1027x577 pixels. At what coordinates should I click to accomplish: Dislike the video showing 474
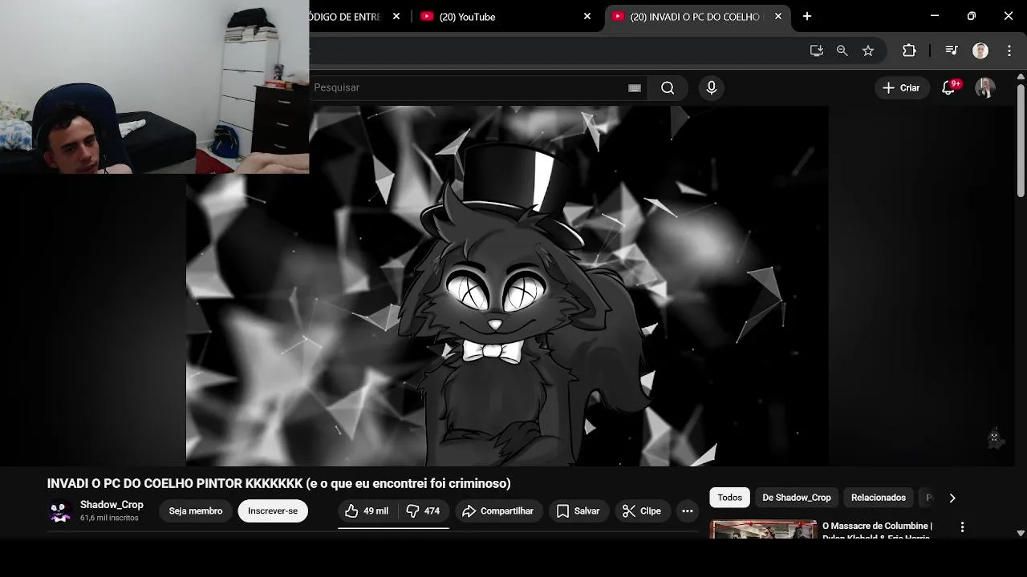coord(424,511)
